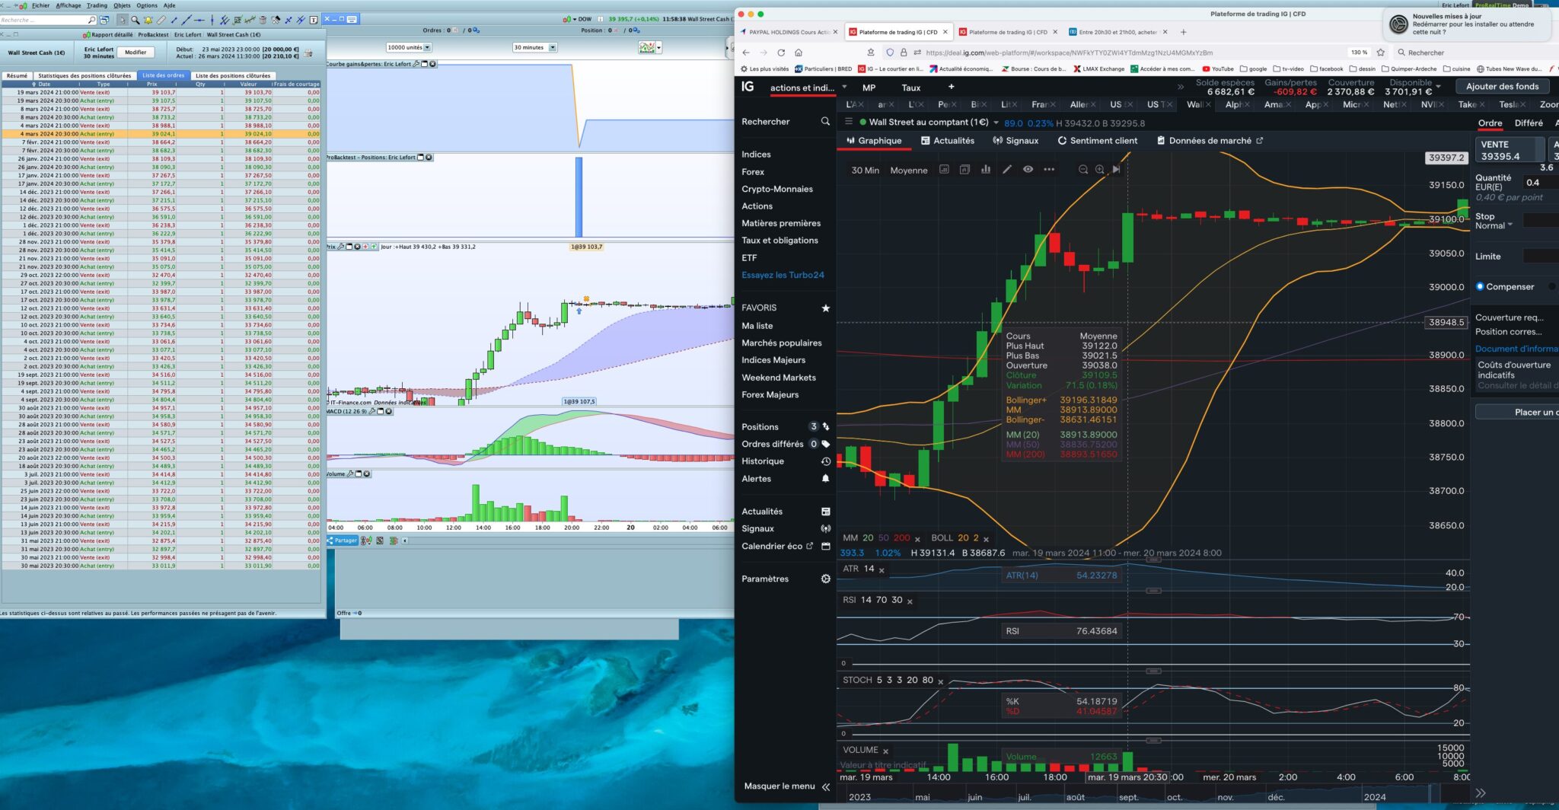Open the Paramètres gear icon in IG sidebar
1559x810 pixels.
pyautogui.click(x=825, y=579)
